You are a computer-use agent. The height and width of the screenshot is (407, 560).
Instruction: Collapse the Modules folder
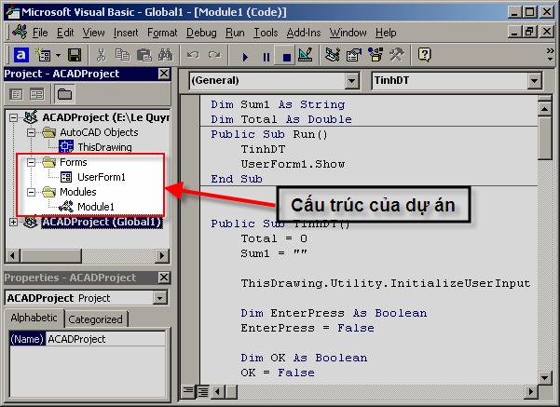(32, 192)
